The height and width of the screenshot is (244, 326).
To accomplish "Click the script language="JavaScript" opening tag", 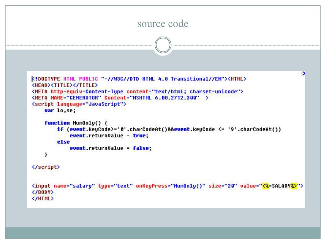I will [79, 104].
